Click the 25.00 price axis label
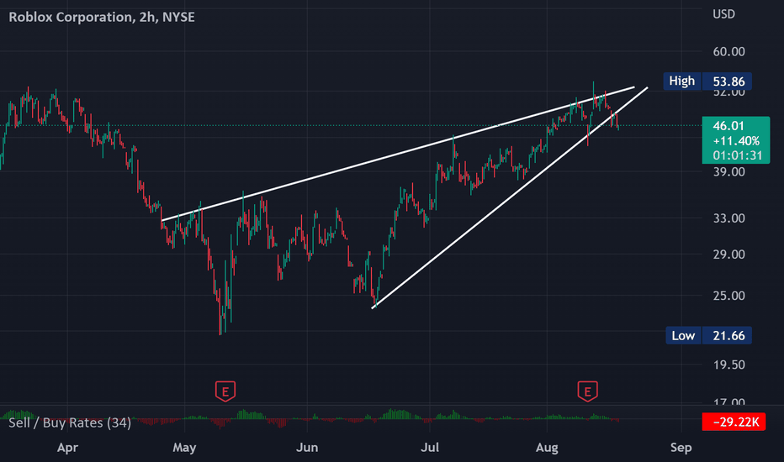This screenshot has width=784, height=462. [728, 296]
